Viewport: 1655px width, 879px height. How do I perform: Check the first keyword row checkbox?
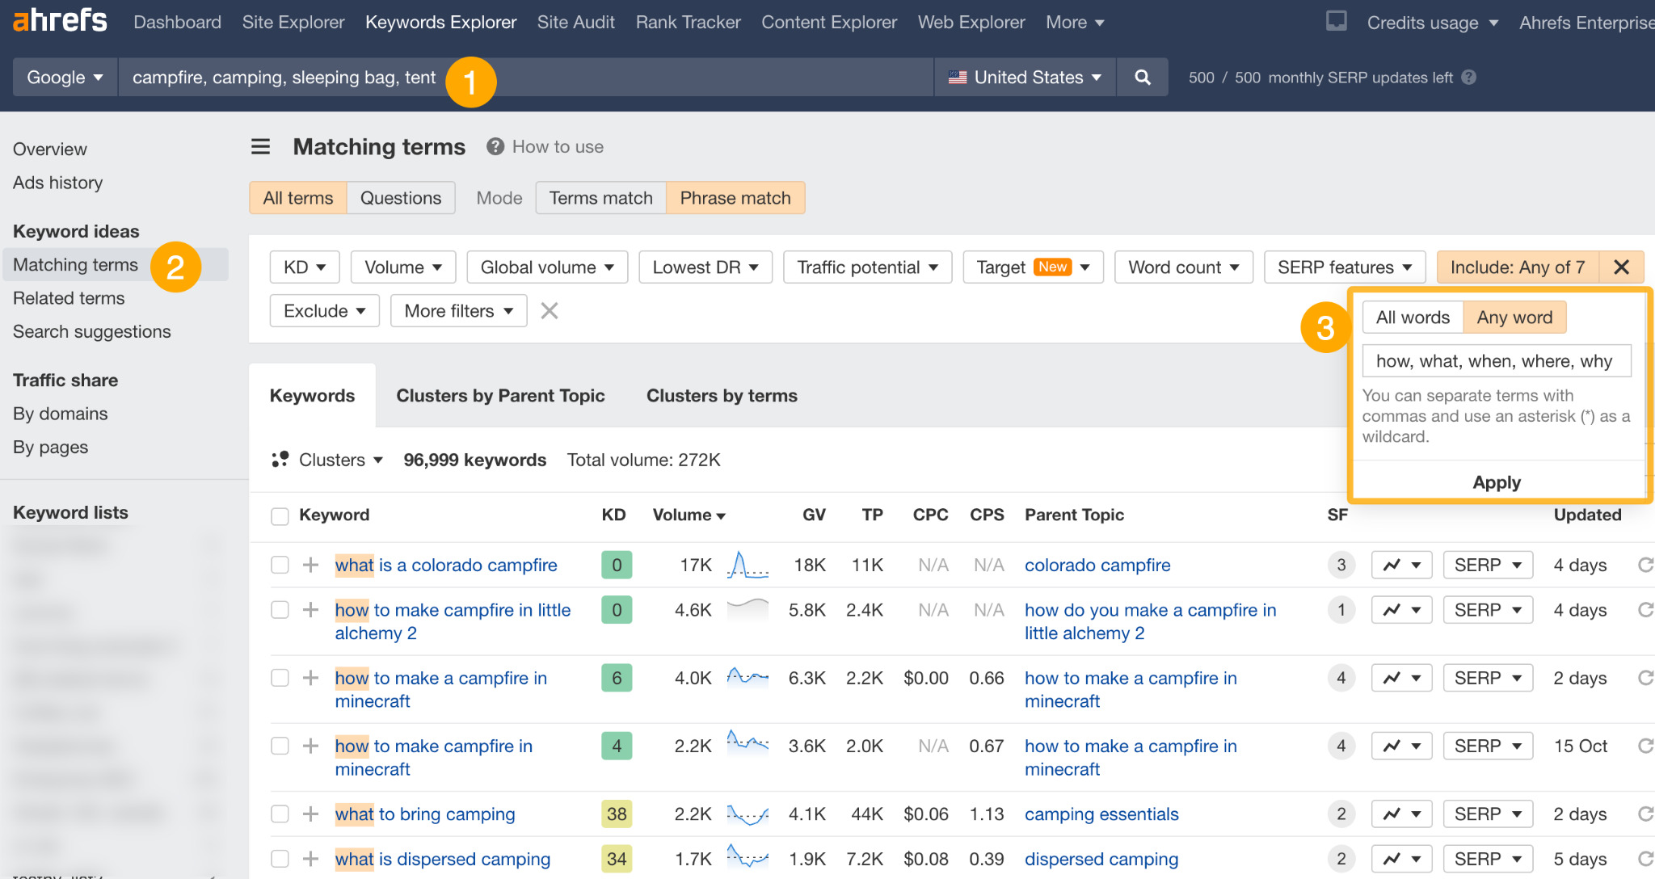(277, 565)
